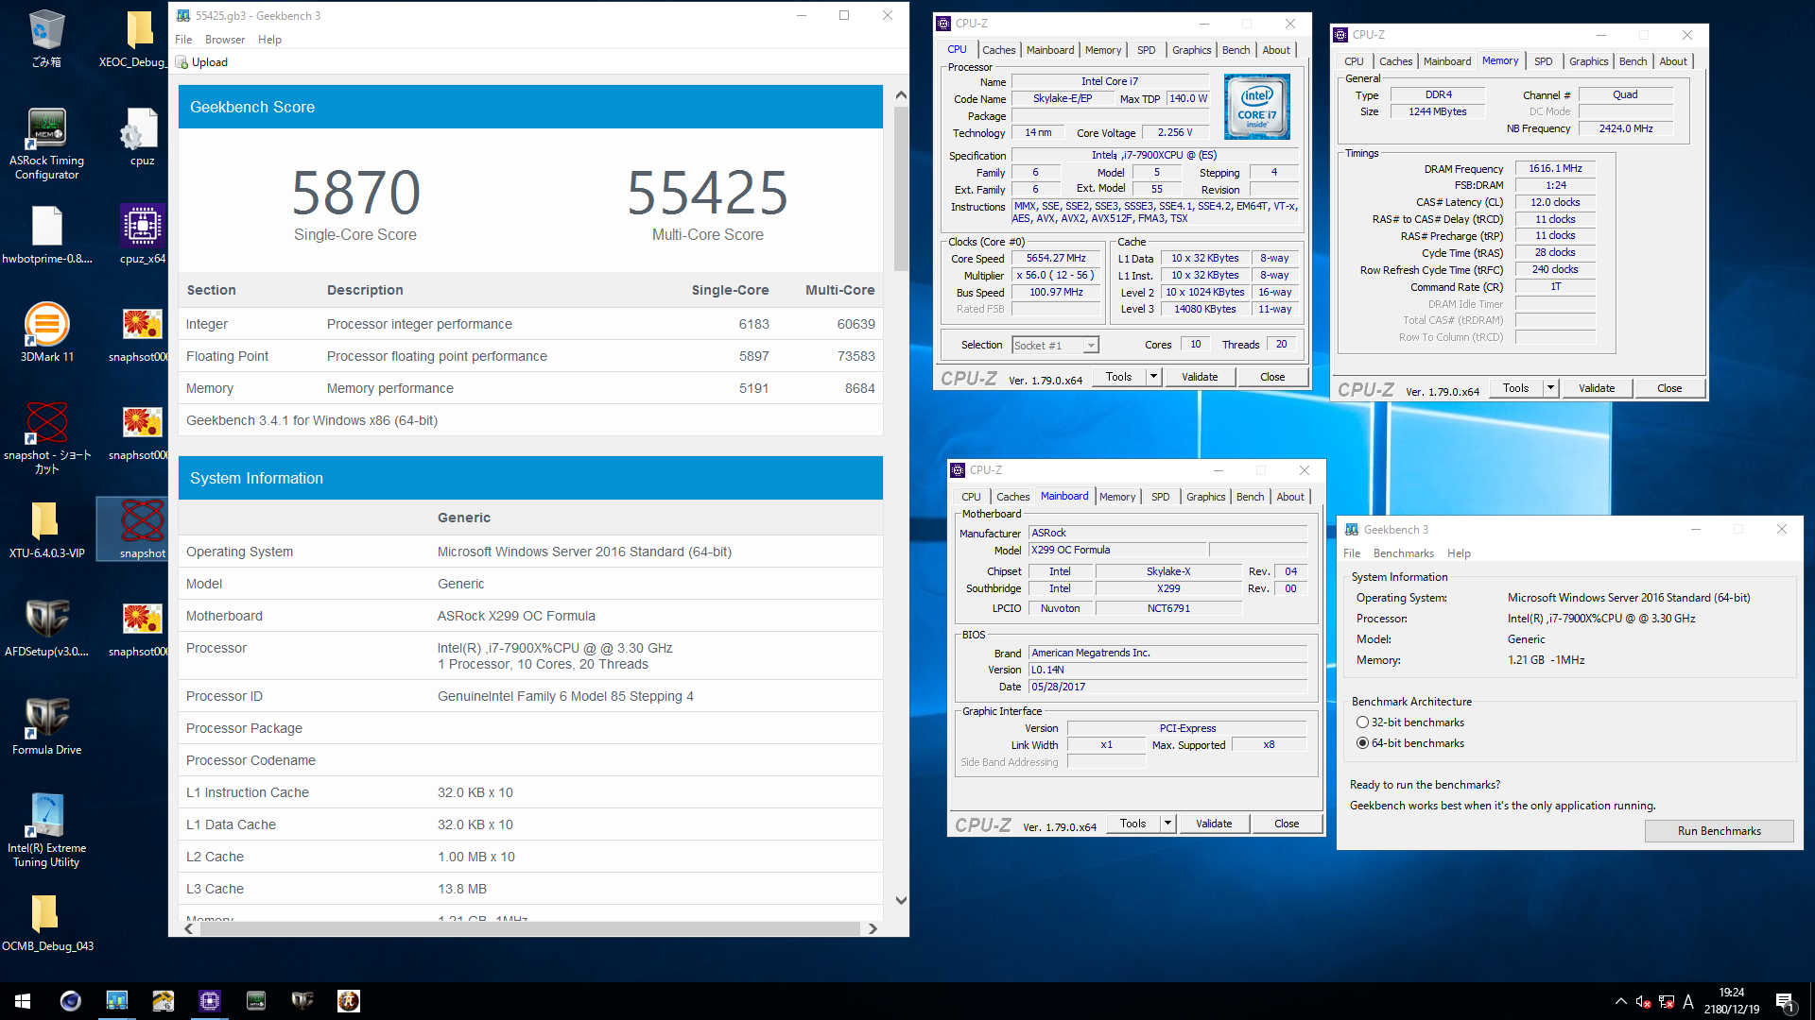Screen dimensions: 1815x1020
Task: Open the ごみ箱 recycle bin desktop icon
Action: (46, 38)
